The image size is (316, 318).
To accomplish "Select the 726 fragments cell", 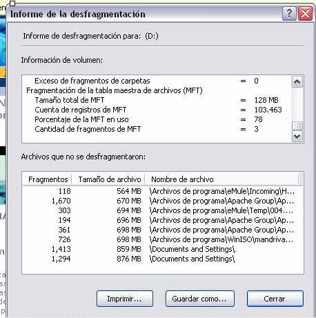I will point(64,239).
